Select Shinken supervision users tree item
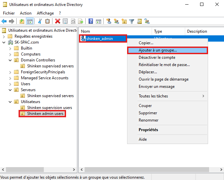 point(49,108)
